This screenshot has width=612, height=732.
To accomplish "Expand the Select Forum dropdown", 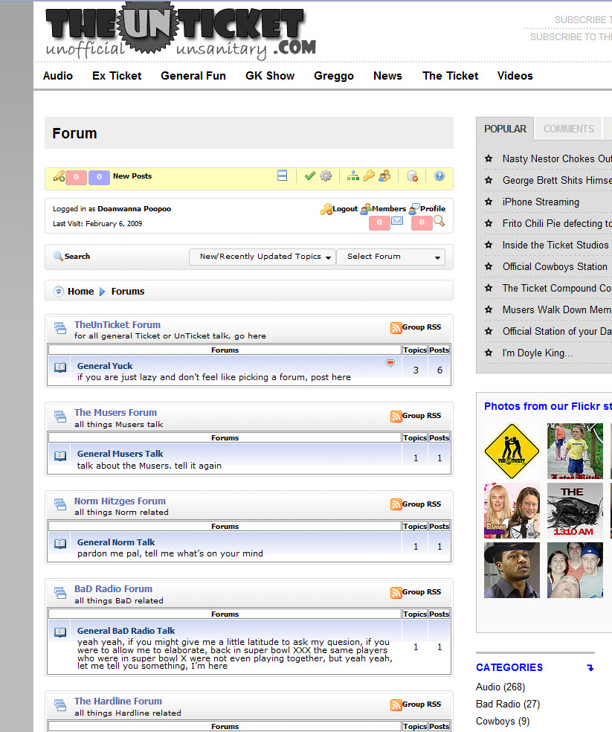I will click(x=390, y=257).
